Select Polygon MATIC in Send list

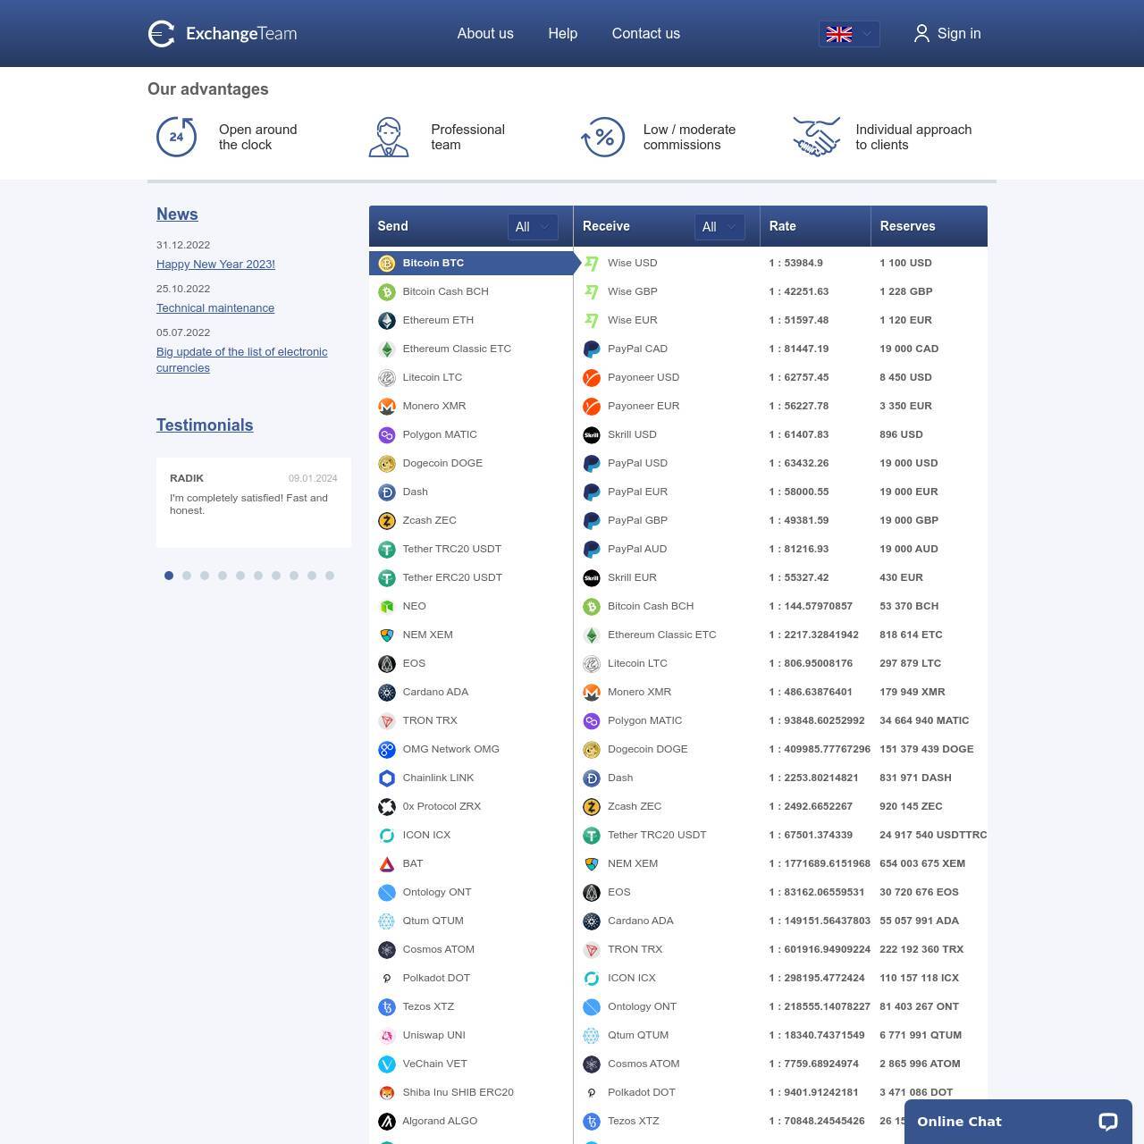[471, 434]
